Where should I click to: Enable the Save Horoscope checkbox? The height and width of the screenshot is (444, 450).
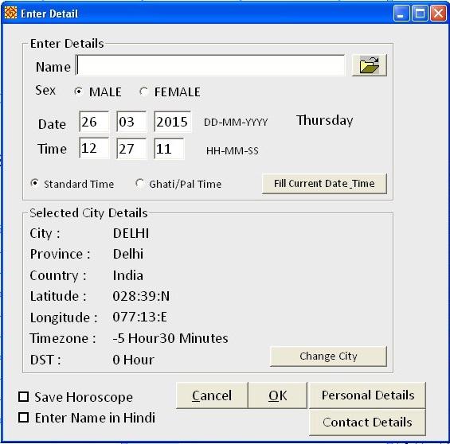click(24, 397)
